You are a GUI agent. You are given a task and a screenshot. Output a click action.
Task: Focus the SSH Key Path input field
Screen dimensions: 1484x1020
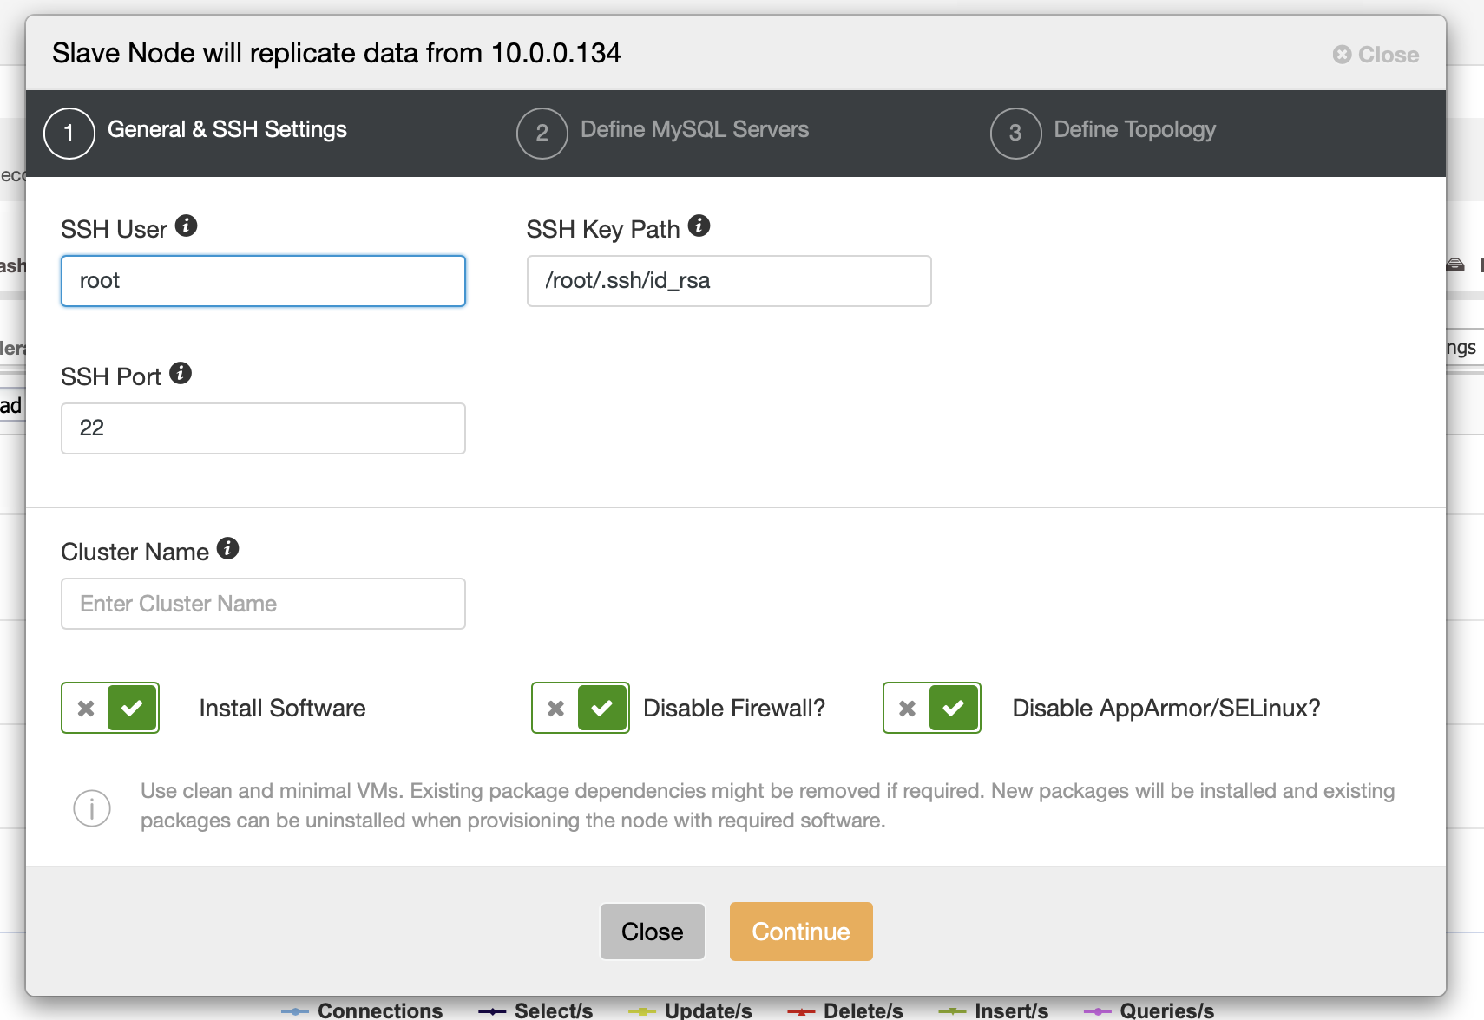click(x=729, y=281)
